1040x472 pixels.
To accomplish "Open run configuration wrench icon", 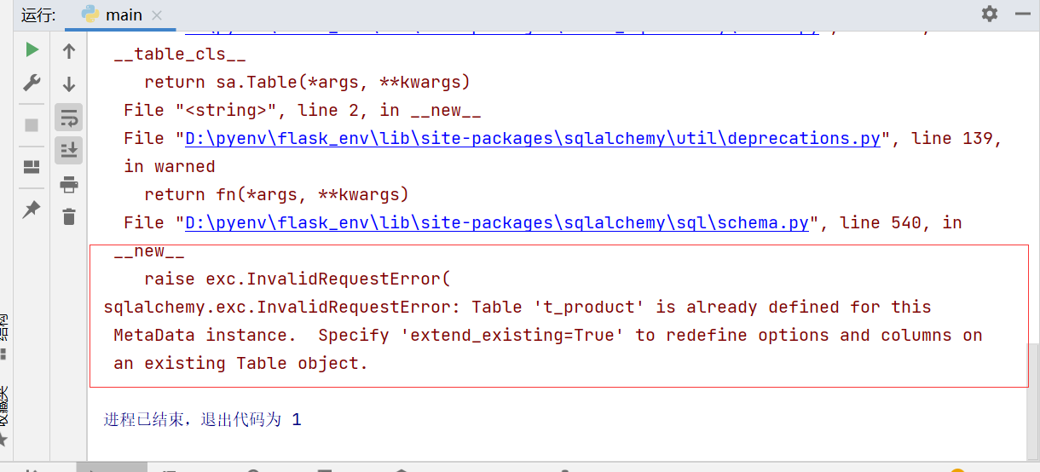I will [x=32, y=83].
